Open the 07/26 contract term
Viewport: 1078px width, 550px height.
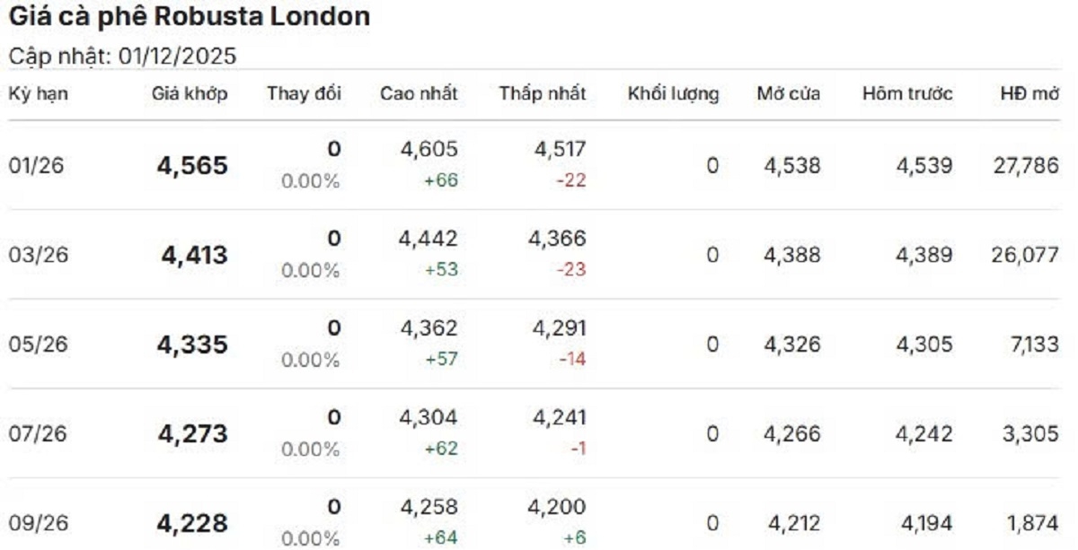click(x=37, y=434)
